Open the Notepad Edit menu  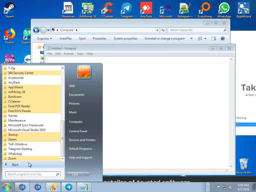pyautogui.click(x=58, y=54)
